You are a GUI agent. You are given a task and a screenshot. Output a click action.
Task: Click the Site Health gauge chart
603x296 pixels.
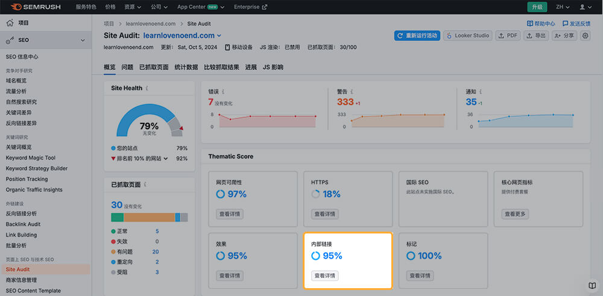(x=149, y=120)
